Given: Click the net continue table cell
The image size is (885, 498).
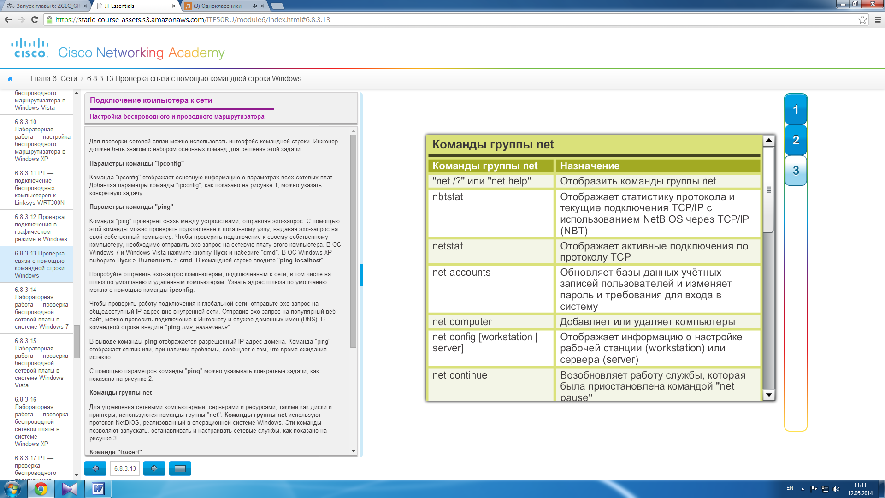Looking at the screenshot, I should pyautogui.click(x=490, y=385).
